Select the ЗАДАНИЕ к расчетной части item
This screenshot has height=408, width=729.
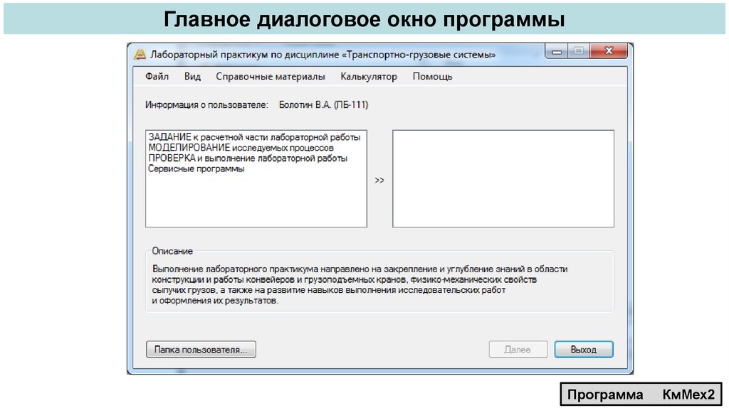click(254, 137)
